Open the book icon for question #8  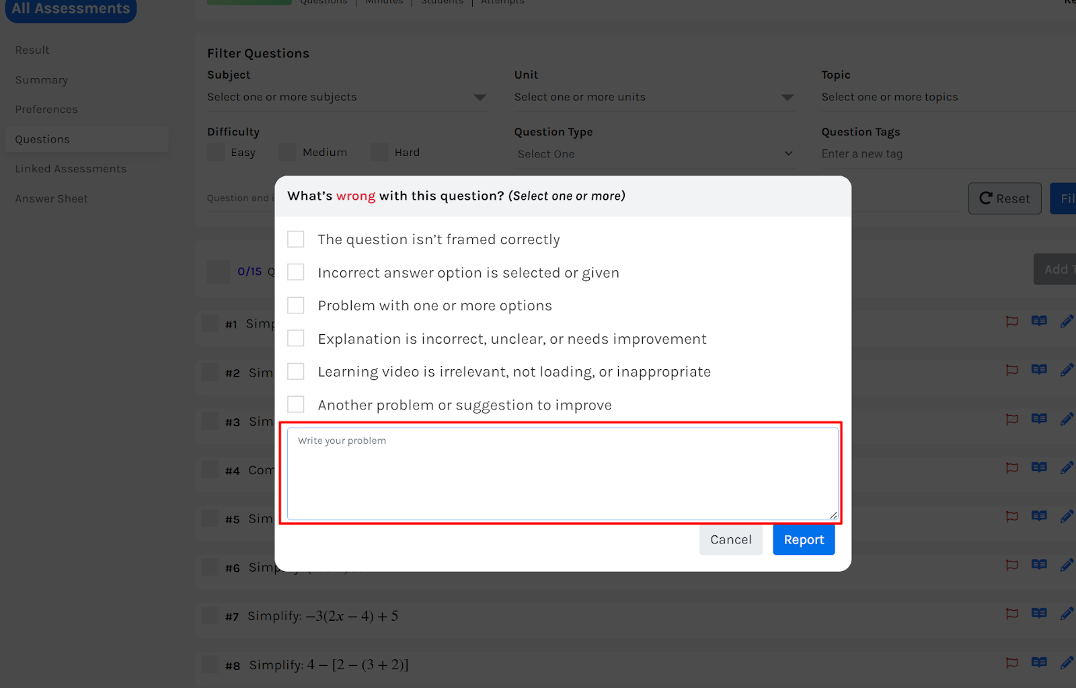1039,662
